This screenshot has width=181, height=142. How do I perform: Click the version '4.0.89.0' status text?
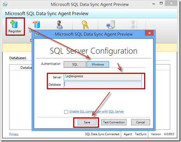(x=169, y=134)
